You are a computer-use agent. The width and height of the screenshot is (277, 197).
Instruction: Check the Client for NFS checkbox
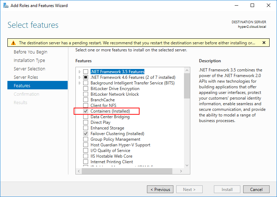[86, 106]
